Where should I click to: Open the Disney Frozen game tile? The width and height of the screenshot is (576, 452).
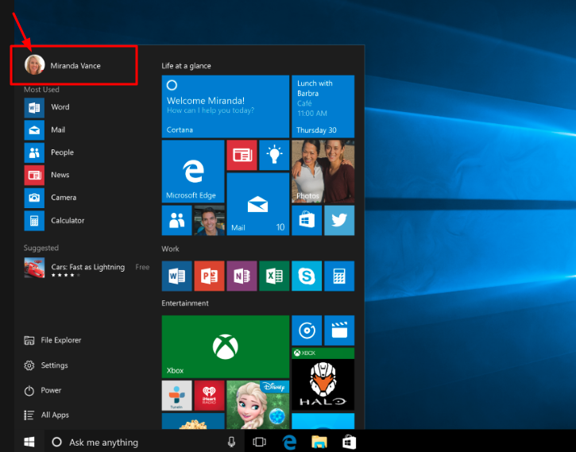point(258,404)
